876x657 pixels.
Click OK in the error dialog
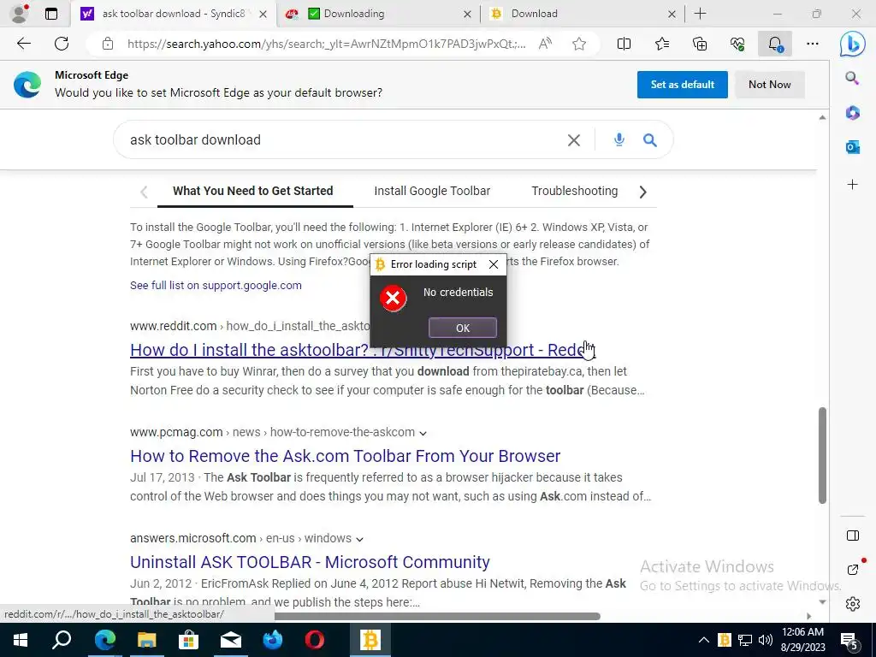(x=463, y=328)
